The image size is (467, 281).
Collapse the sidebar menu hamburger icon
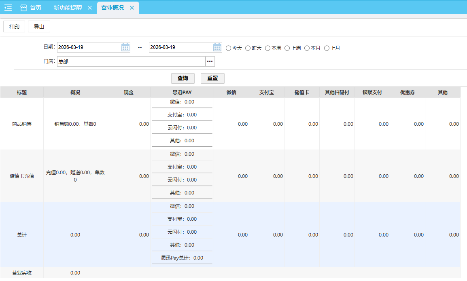click(8, 8)
